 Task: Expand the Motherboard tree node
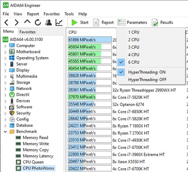[x=5, y=52]
